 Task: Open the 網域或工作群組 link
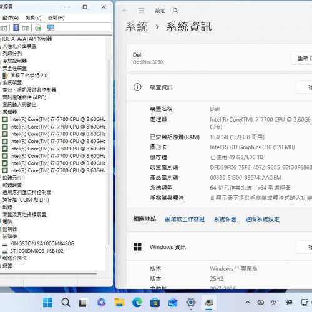coord(185,219)
